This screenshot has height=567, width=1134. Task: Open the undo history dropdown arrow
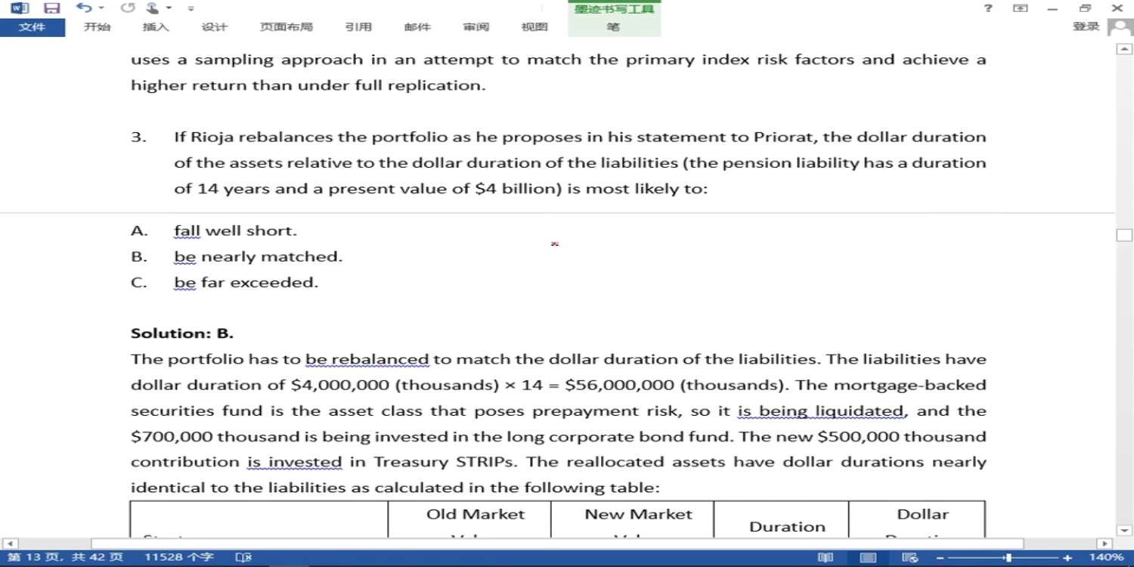tap(101, 8)
